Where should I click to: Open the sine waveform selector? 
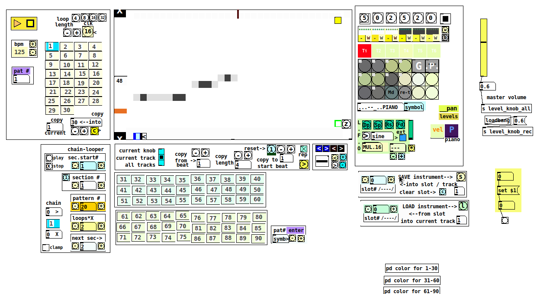(x=381, y=136)
